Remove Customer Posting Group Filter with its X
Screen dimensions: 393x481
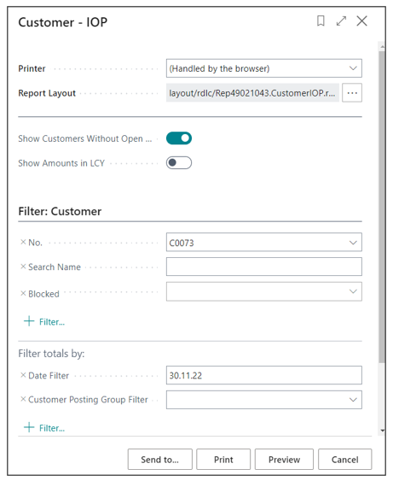[x=23, y=399]
